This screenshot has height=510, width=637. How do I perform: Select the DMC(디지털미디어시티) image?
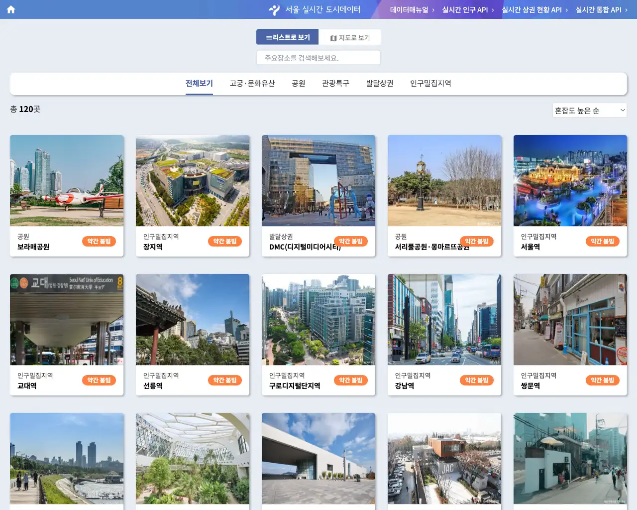point(318,180)
